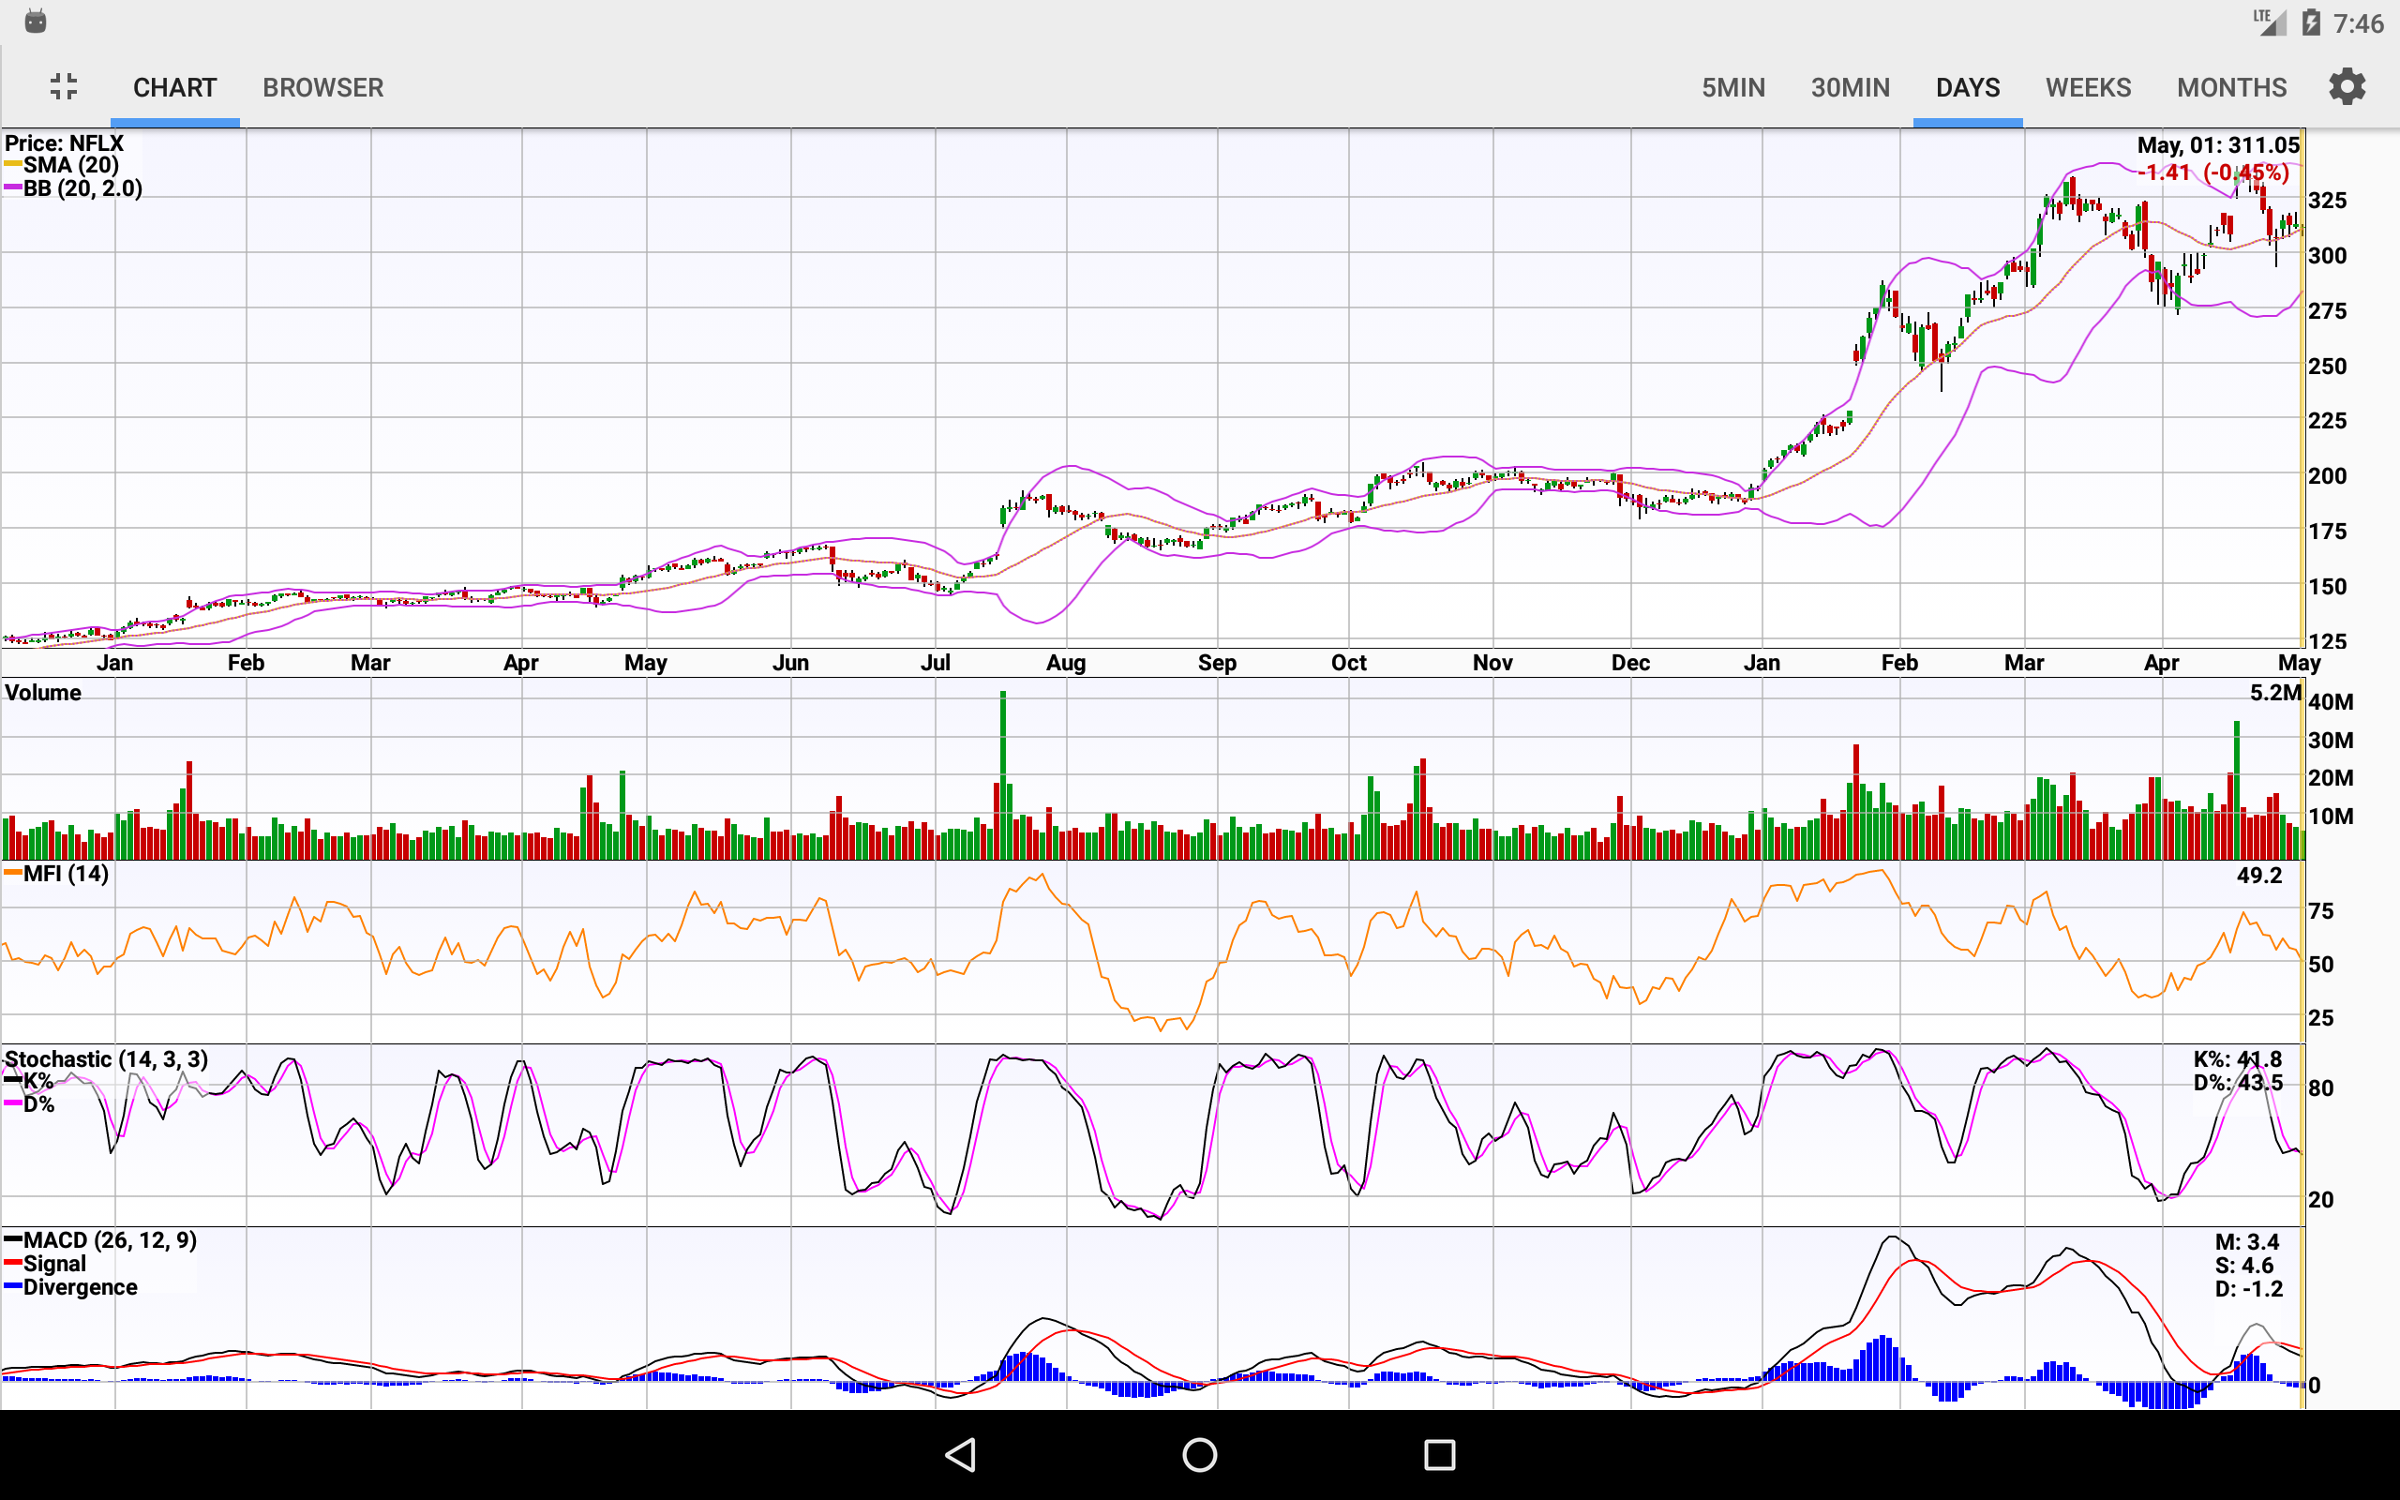
Task: Tap the K%: 41.8 readout
Action: (2238, 1058)
